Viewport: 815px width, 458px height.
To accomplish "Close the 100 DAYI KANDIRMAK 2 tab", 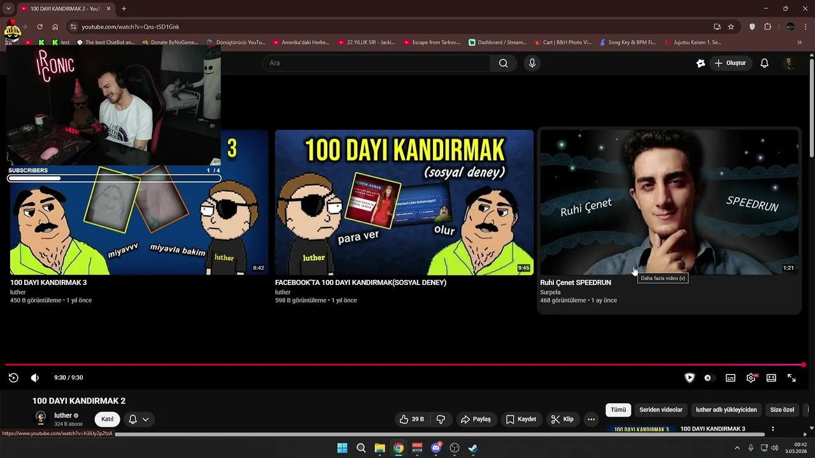I will tap(109, 8).
